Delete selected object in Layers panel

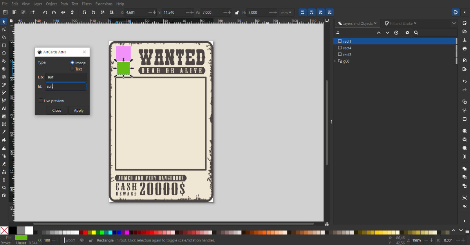[x=396, y=33]
